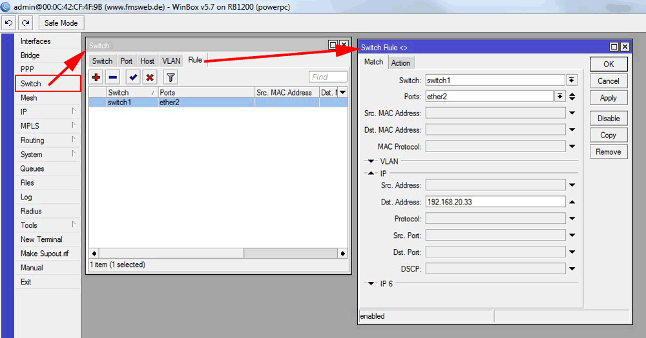This screenshot has width=646, height=338.
Task: Click the red X disable icon
Action: click(x=150, y=77)
